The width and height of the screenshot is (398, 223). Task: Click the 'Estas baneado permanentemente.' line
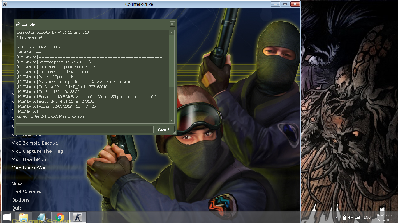point(56,67)
